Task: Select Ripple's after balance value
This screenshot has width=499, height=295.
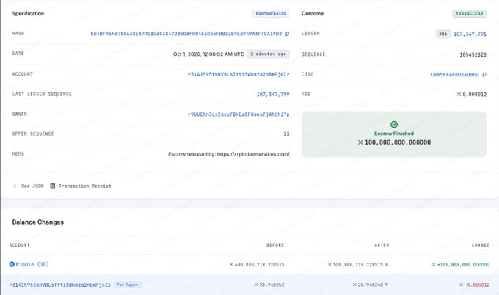Action: tap(357, 264)
